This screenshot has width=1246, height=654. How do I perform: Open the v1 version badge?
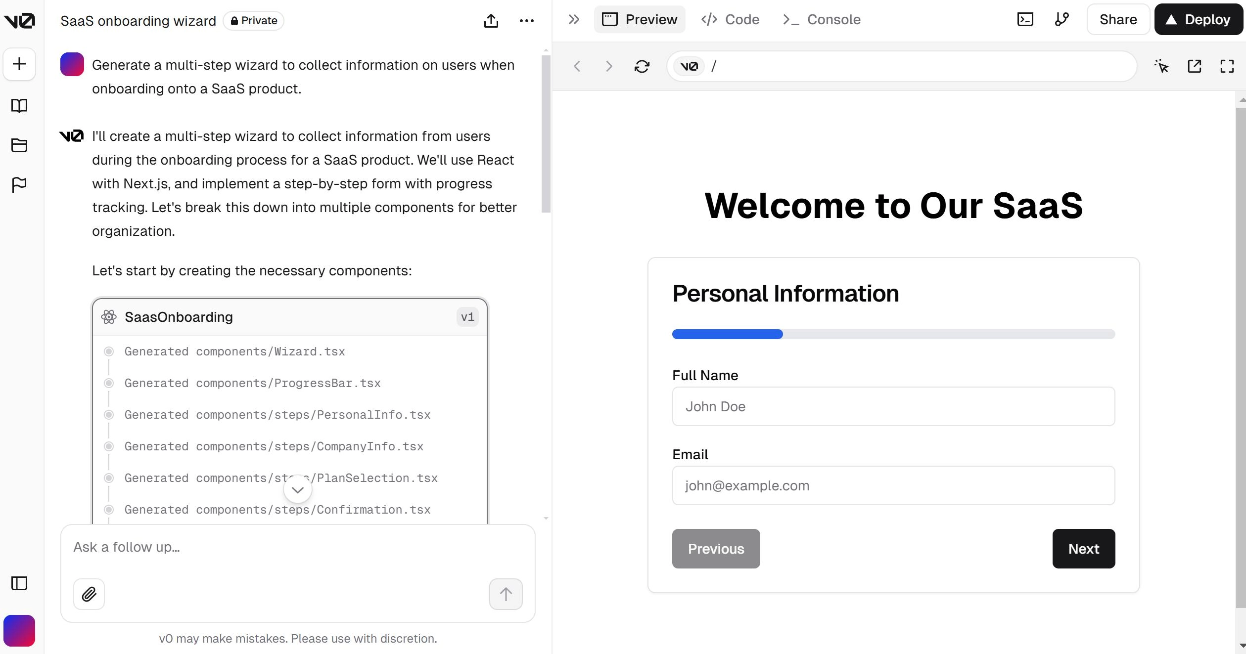point(467,317)
